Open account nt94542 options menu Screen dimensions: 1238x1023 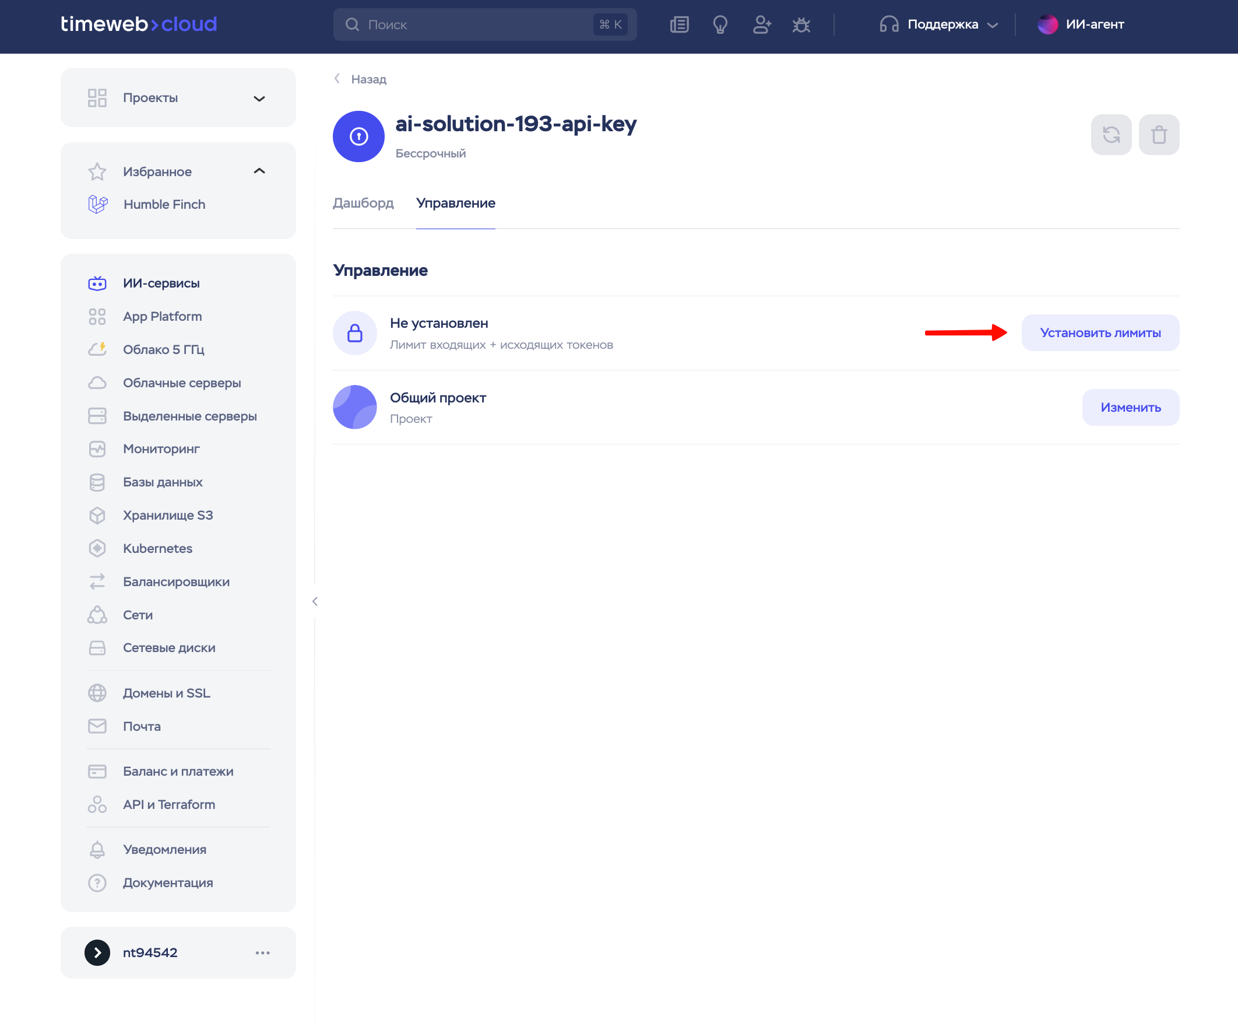tap(263, 953)
